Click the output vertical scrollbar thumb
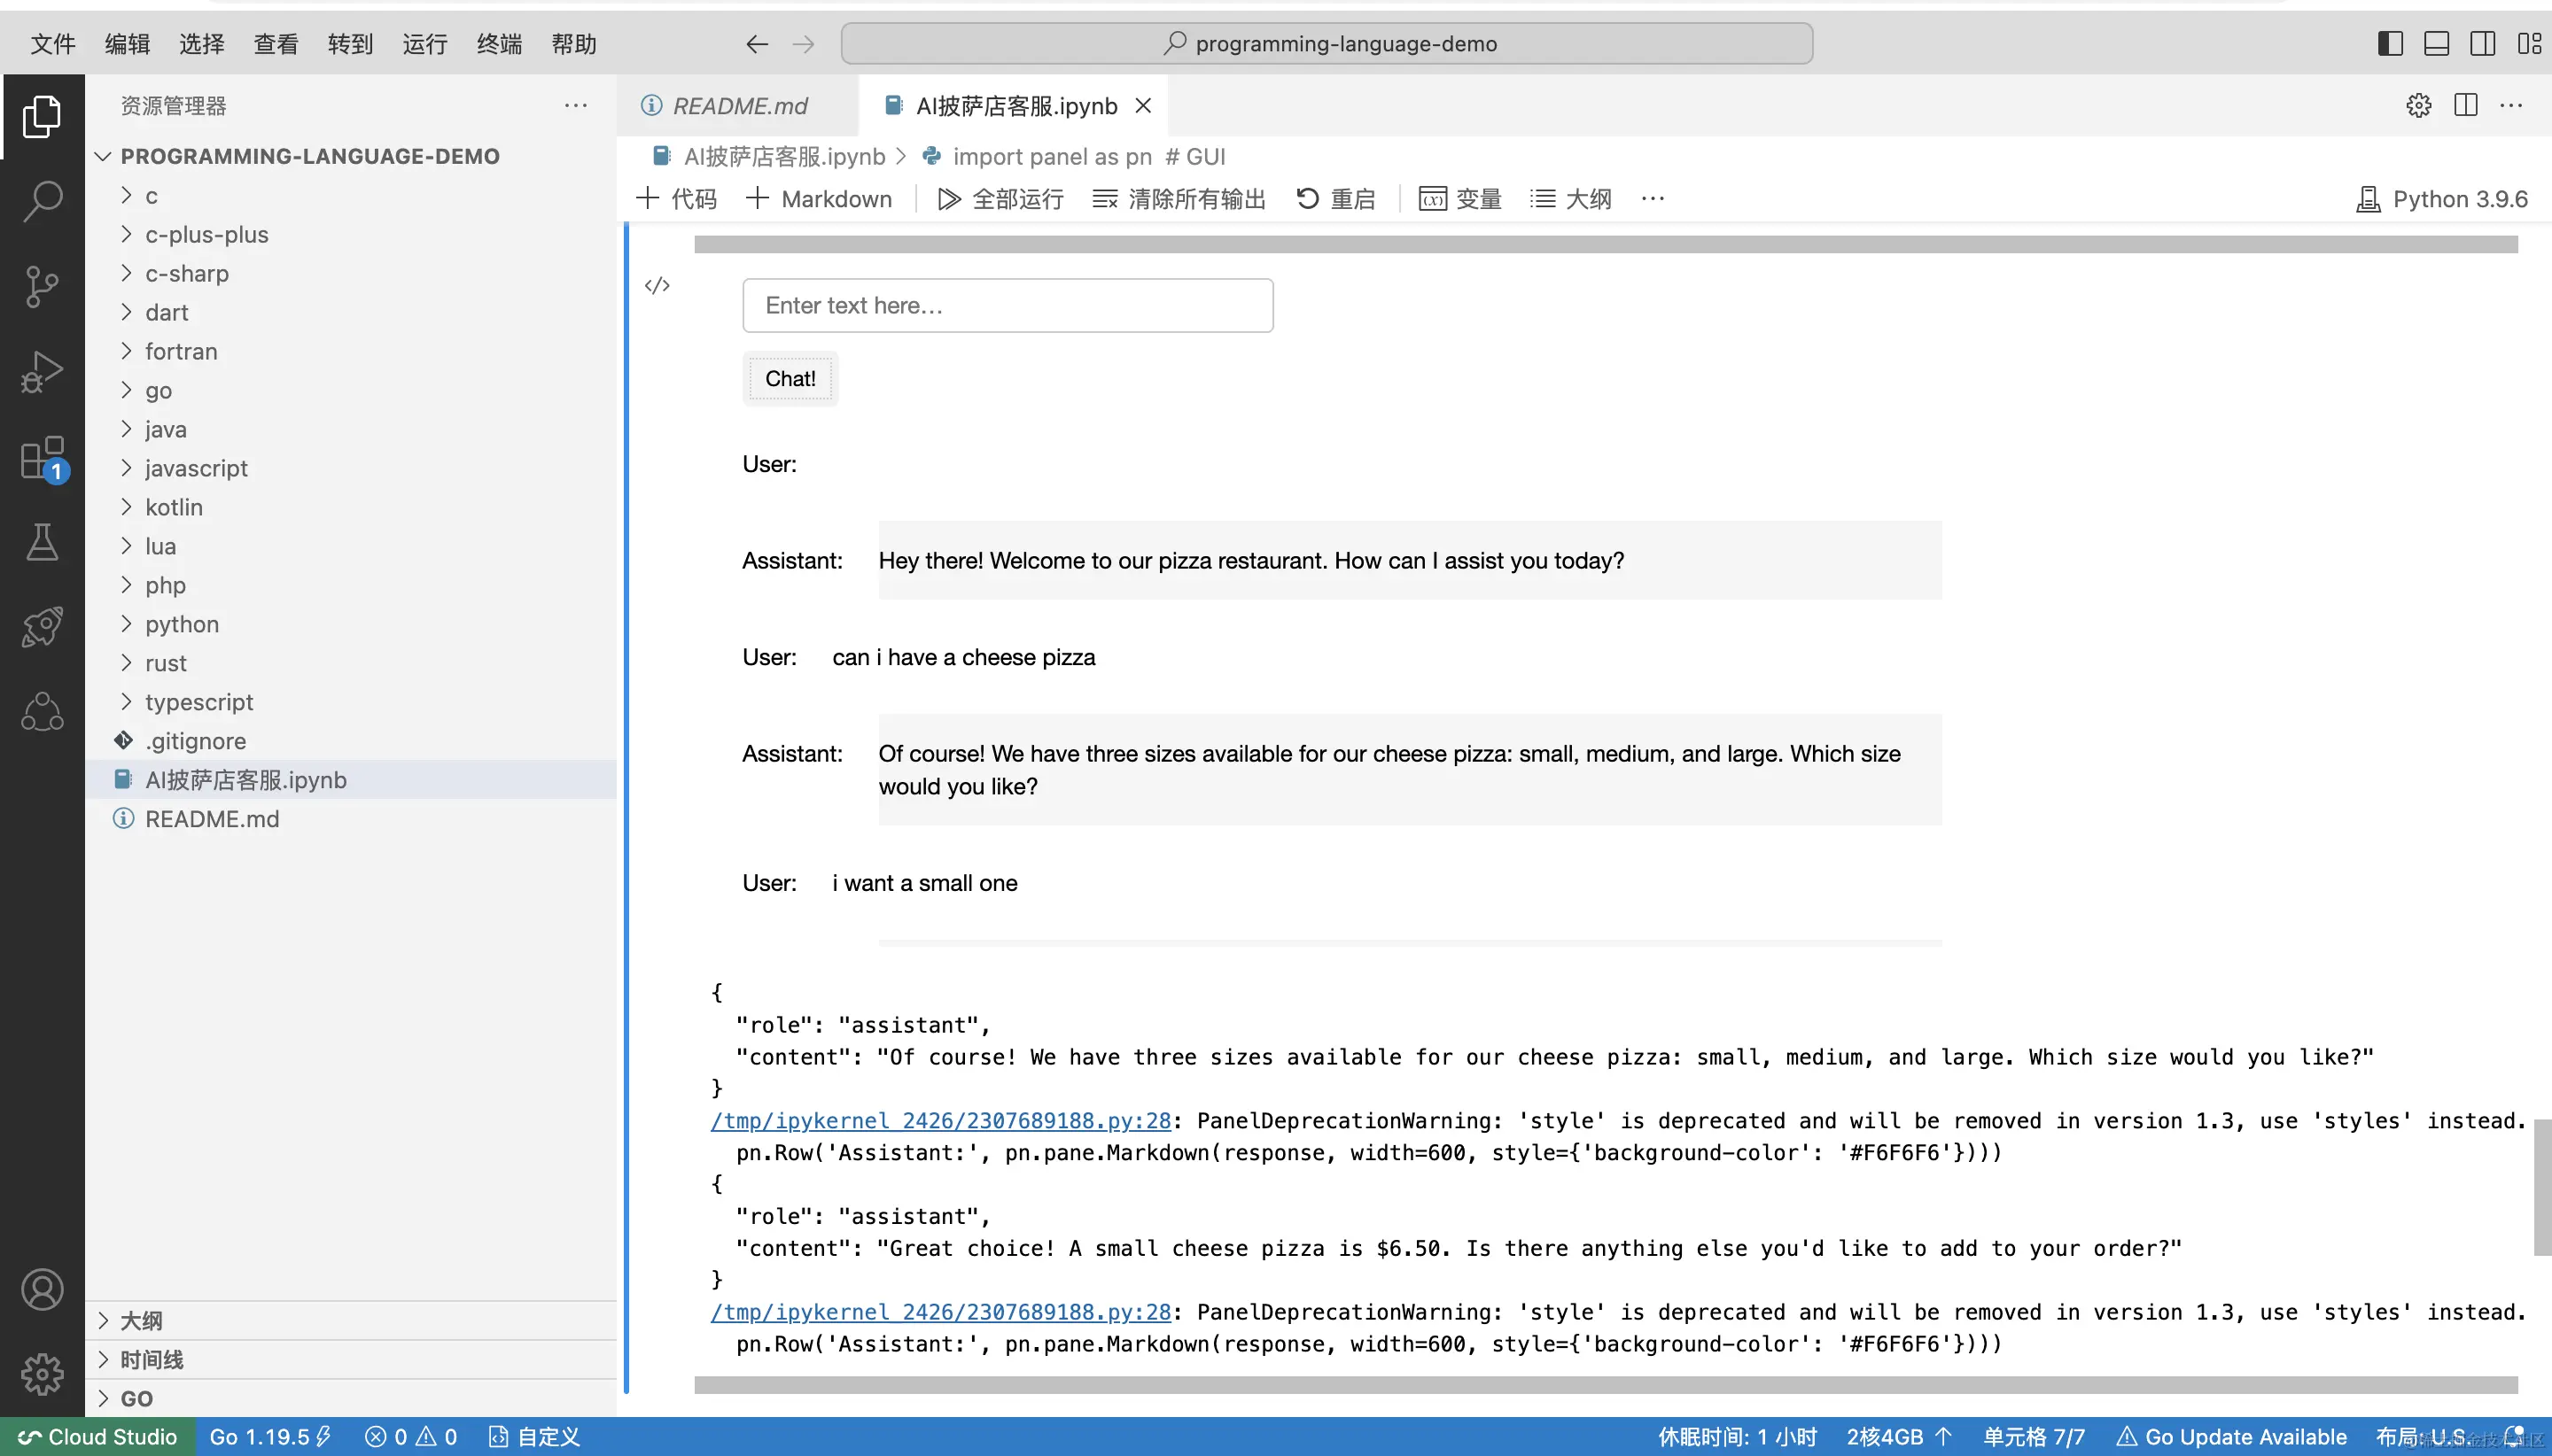The height and width of the screenshot is (1456, 2552). coord(2541,1186)
